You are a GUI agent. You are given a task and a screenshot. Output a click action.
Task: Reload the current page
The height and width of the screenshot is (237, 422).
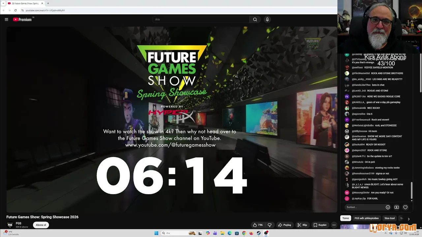tap(15, 10)
